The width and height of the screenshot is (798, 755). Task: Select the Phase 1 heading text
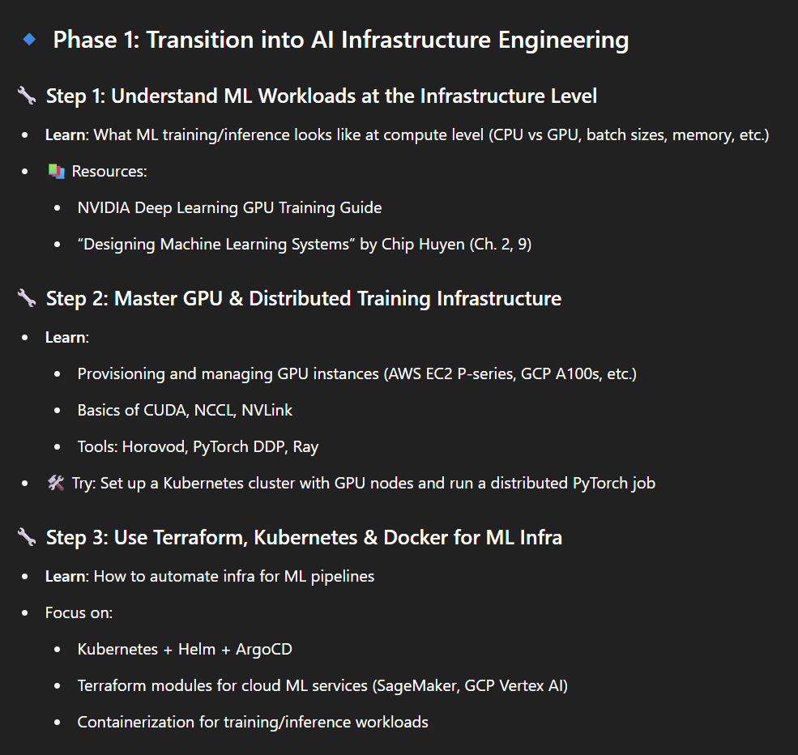(341, 40)
